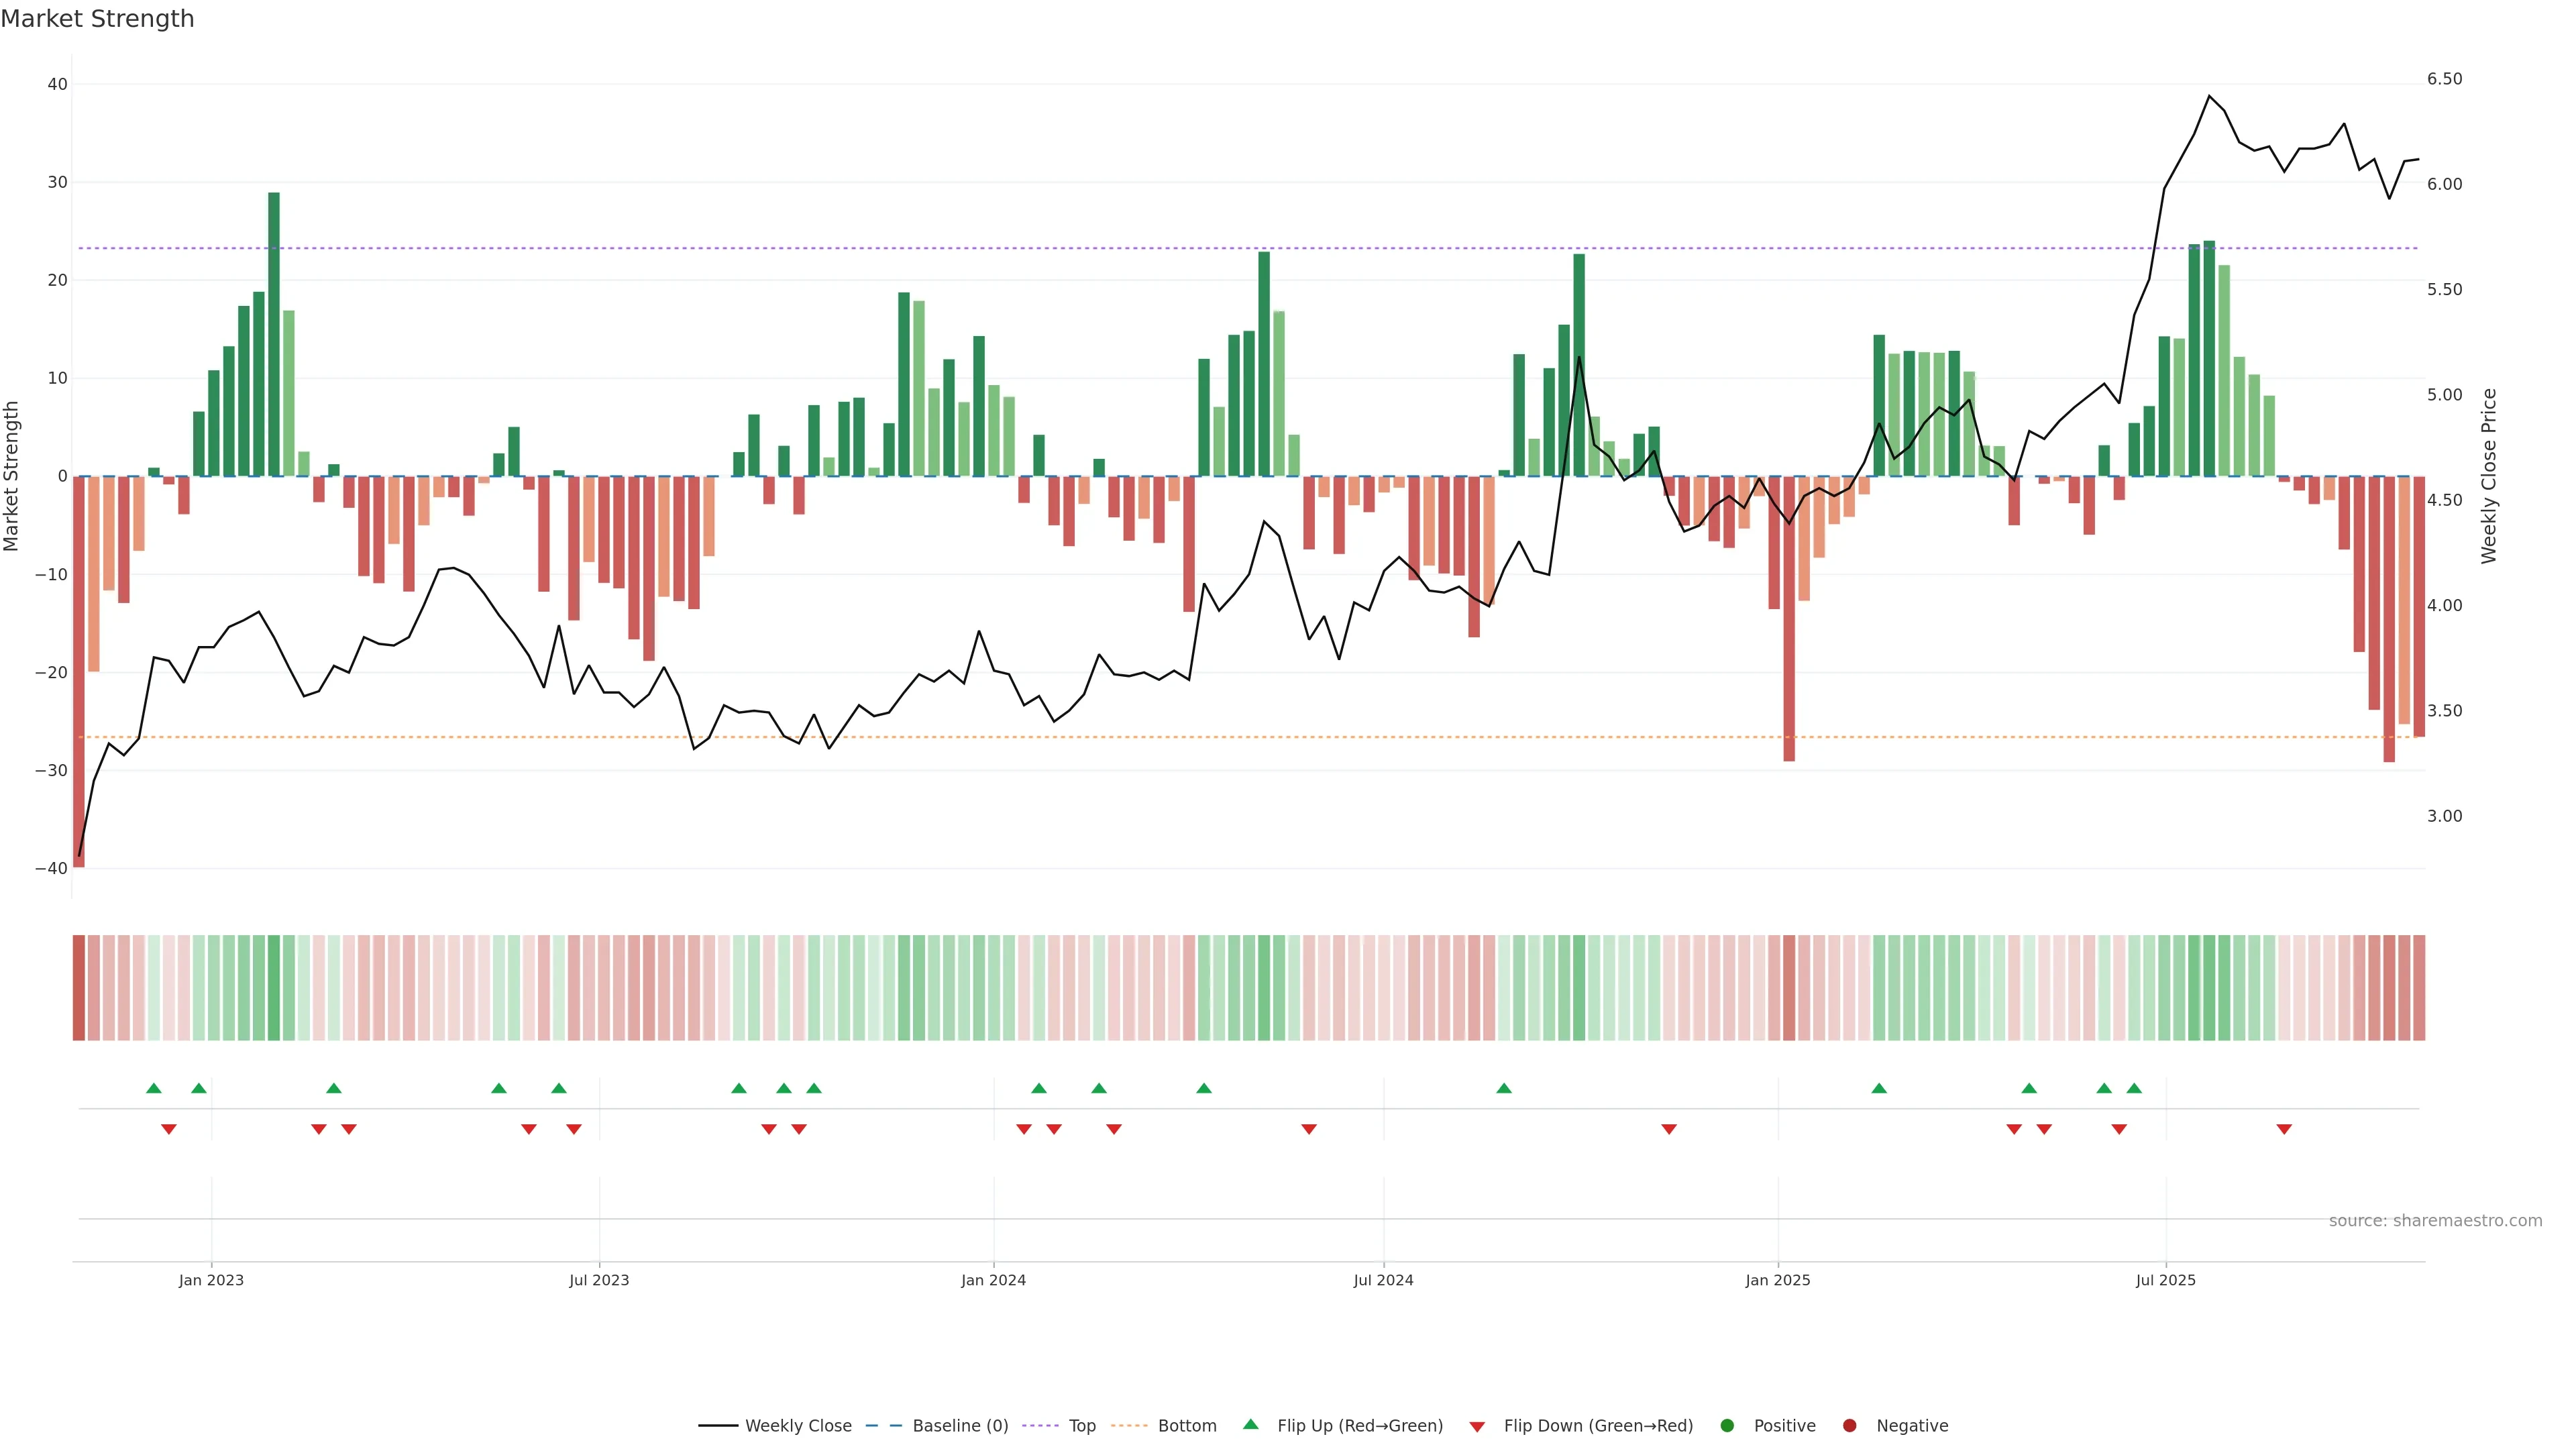2576x1449 pixels.
Task: Click the Positive green circle legend icon
Action: 1727,1426
